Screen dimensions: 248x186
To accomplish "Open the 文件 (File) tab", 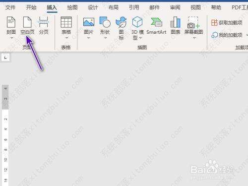I will [x=10, y=7].
